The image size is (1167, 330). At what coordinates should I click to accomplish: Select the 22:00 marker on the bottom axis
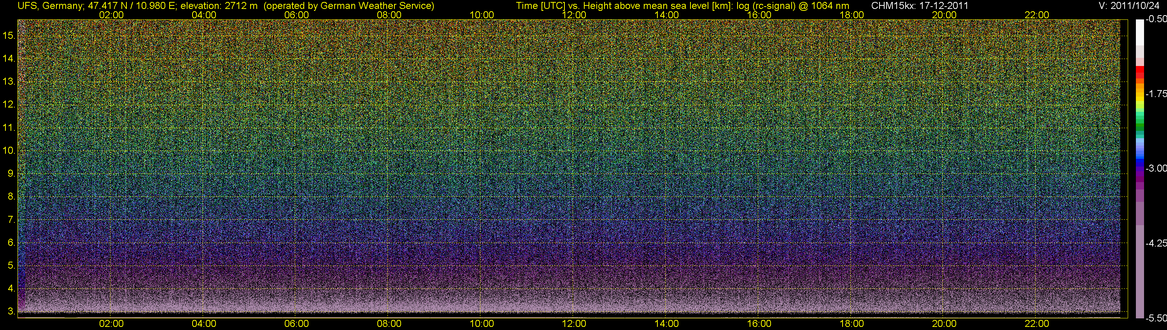tap(1037, 324)
